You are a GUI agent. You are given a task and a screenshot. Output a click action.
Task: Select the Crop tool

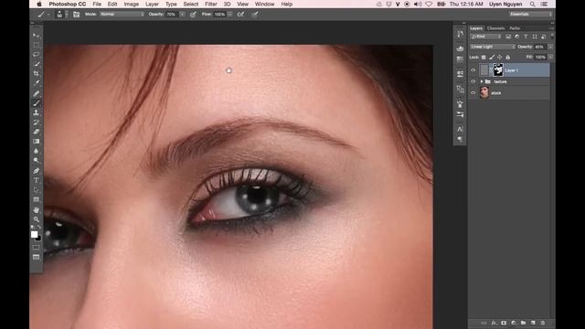pyautogui.click(x=37, y=73)
